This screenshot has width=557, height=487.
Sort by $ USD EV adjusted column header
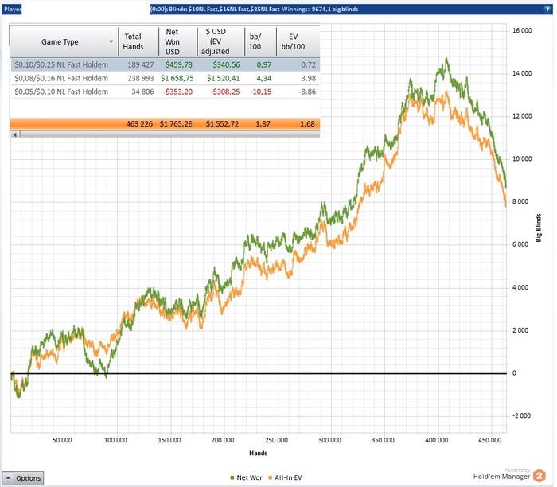coord(221,42)
